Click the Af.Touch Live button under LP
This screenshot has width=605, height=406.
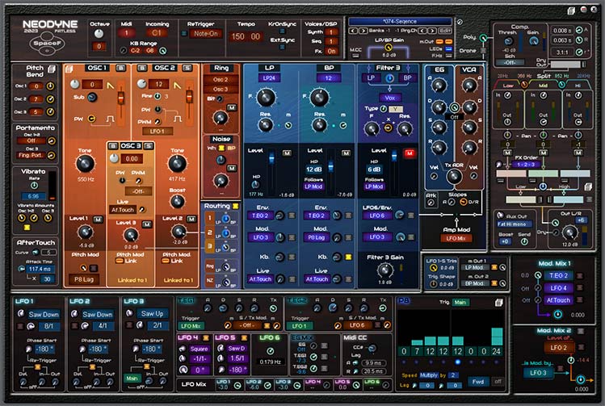pyautogui.click(x=260, y=279)
